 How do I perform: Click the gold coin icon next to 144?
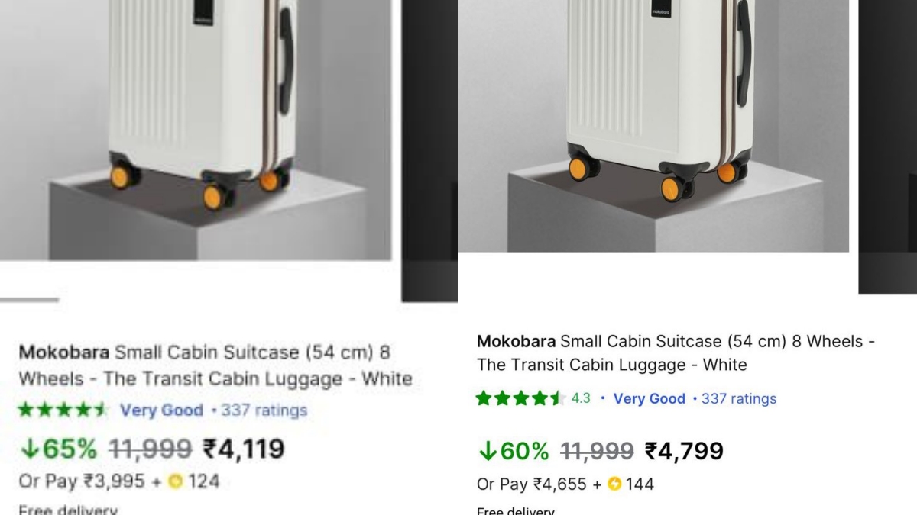pyautogui.click(x=614, y=484)
